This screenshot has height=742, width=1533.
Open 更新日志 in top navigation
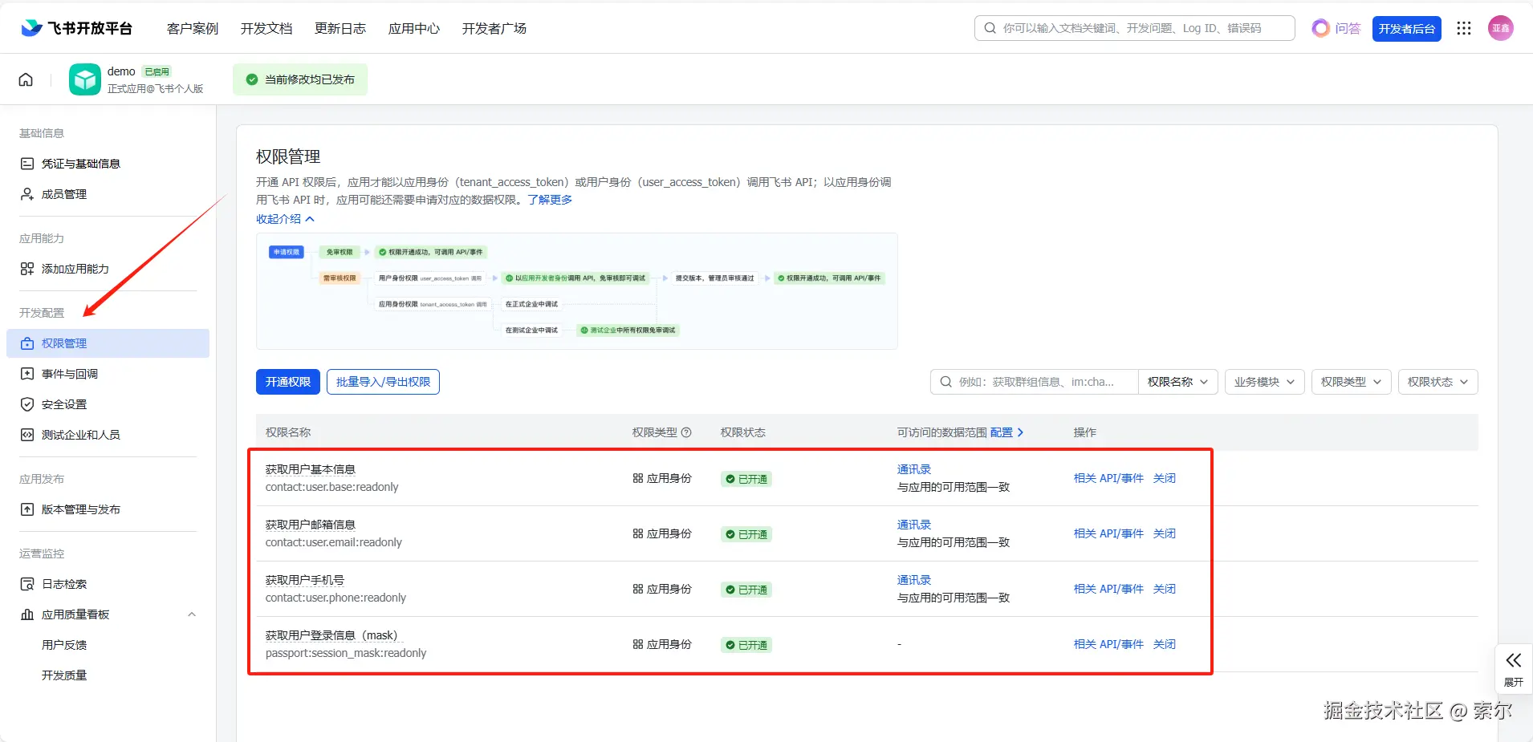(340, 28)
